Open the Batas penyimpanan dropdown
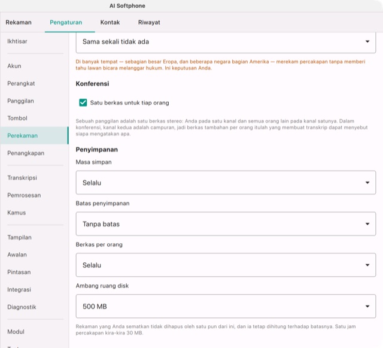Image resolution: width=383 pixels, height=348 pixels. pyautogui.click(x=226, y=224)
